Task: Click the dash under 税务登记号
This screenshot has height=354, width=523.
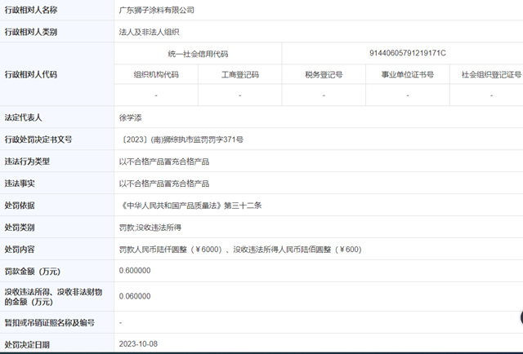Action: point(324,95)
